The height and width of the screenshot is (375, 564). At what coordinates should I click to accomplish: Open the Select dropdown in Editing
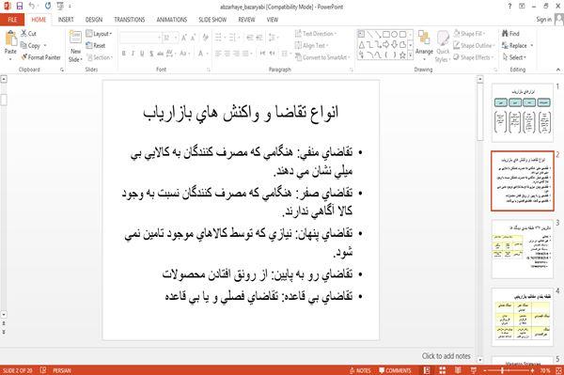tap(514, 57)
